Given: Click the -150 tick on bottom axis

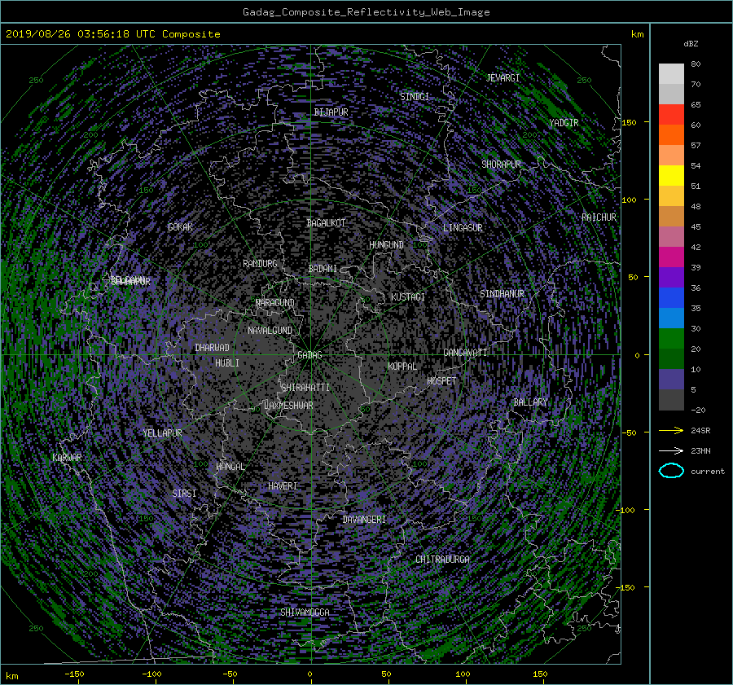Looking at the screenshot, I should [74, 674].
